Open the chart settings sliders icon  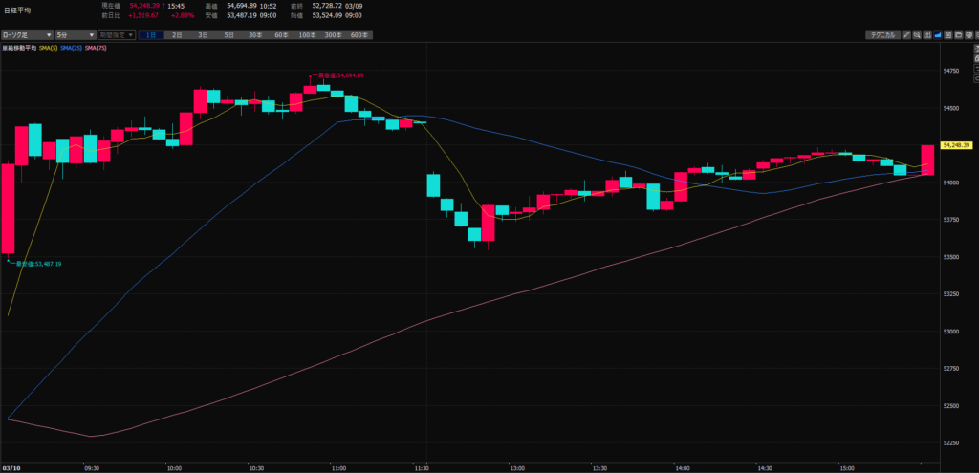(x=927, y=35)
